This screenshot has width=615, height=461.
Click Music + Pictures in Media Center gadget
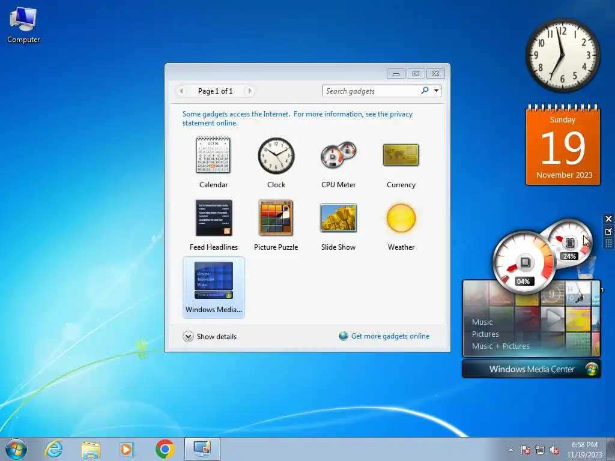point(500,346)
